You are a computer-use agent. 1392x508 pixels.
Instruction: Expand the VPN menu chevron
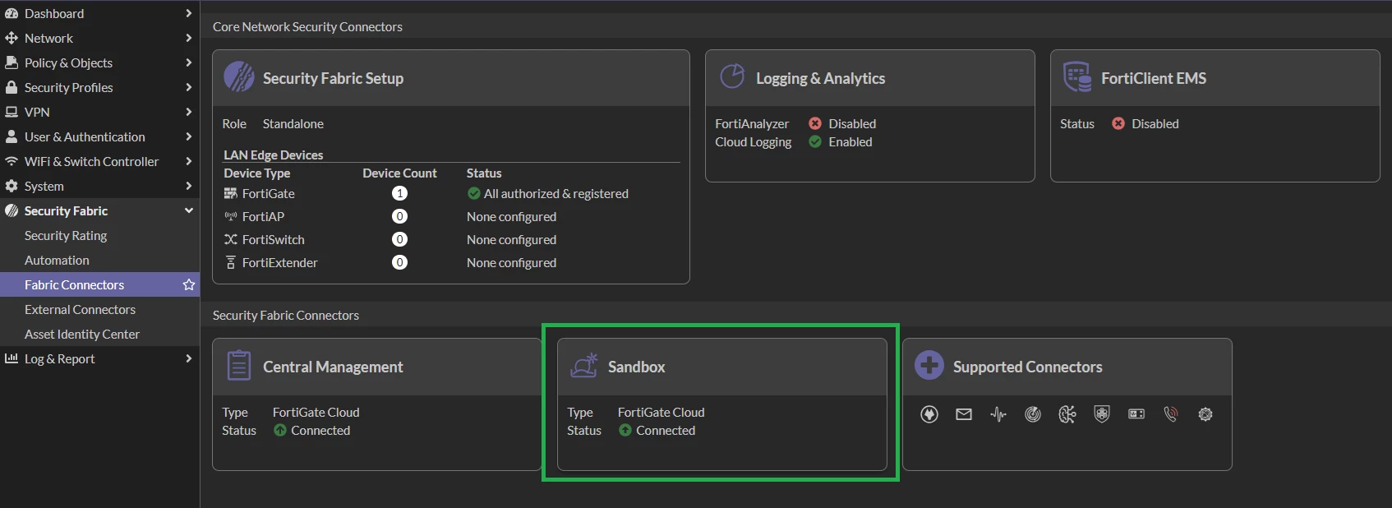click(189, 112)
